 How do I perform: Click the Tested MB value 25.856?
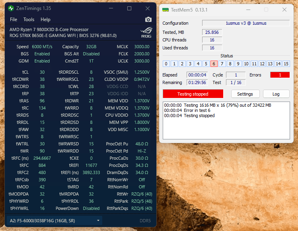pos(212,32)
